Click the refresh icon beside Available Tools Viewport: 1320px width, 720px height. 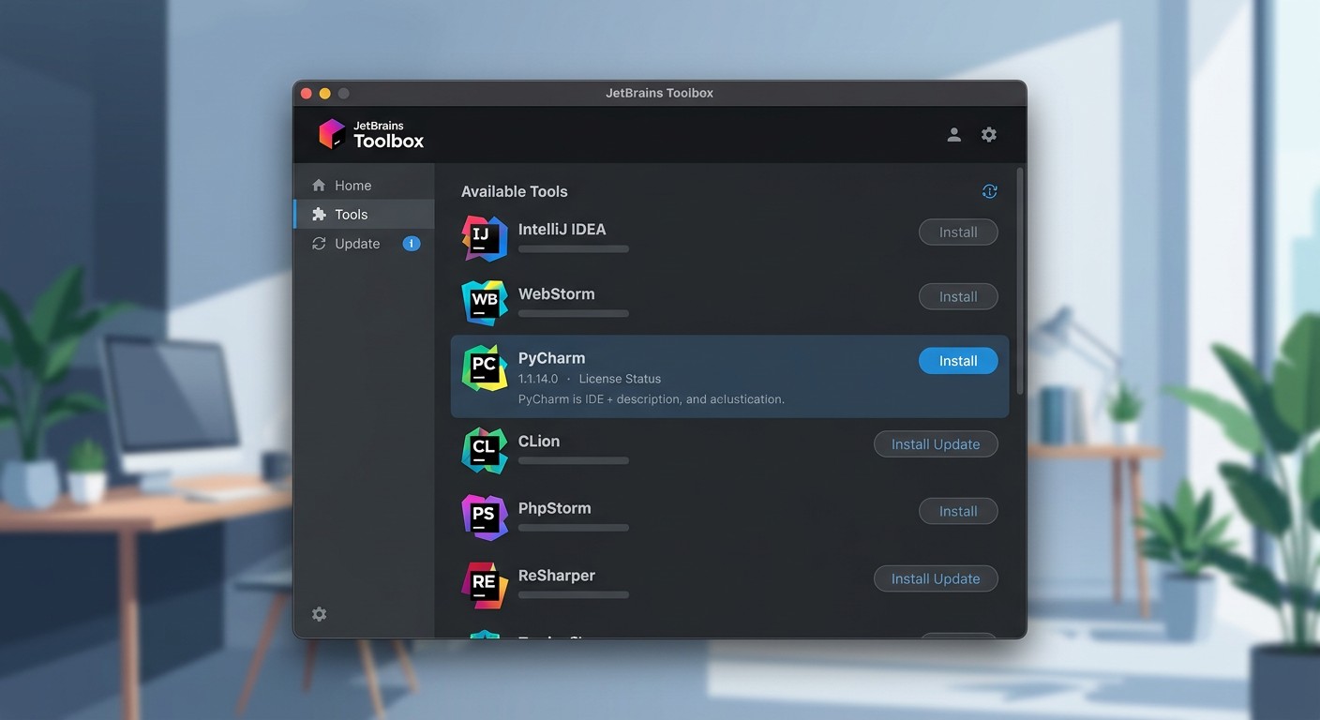point(989,191)
